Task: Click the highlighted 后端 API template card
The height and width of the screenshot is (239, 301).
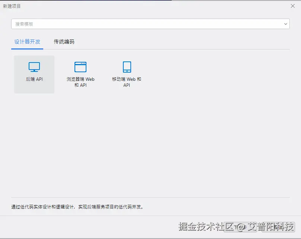Action: (34, 74)
